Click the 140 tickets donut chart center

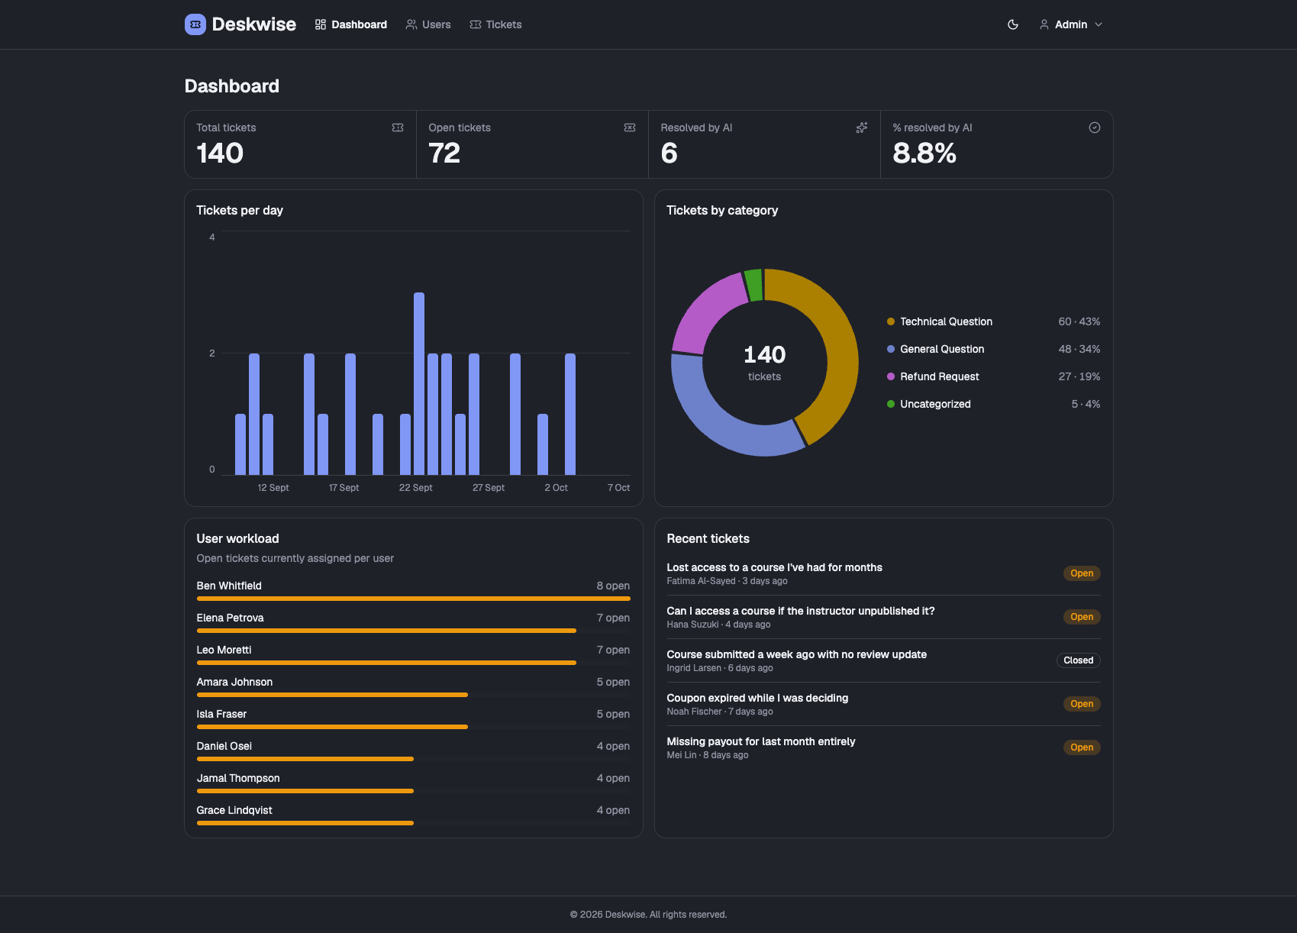point(764,363)
